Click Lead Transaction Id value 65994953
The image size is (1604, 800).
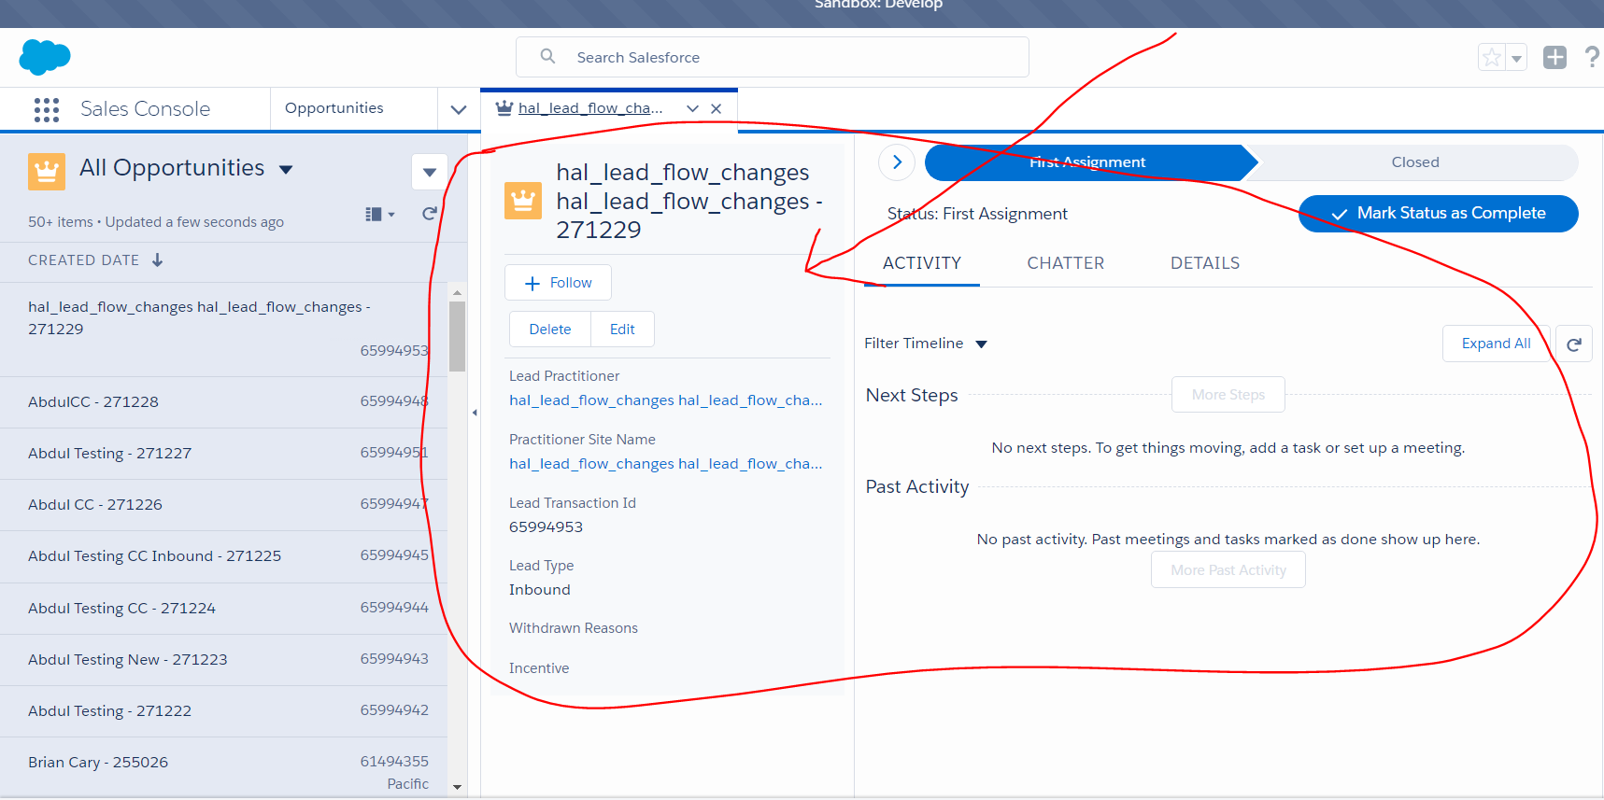546,527
